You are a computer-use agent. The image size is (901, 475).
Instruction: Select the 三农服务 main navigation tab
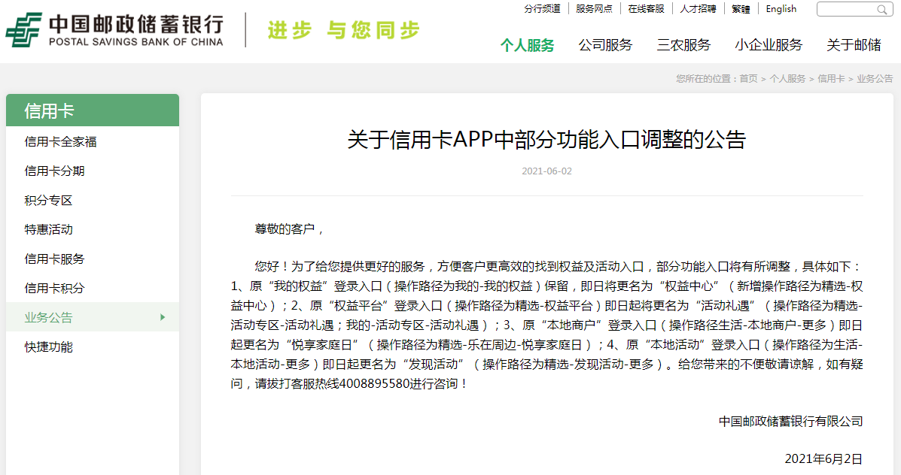tap(683, 45)
